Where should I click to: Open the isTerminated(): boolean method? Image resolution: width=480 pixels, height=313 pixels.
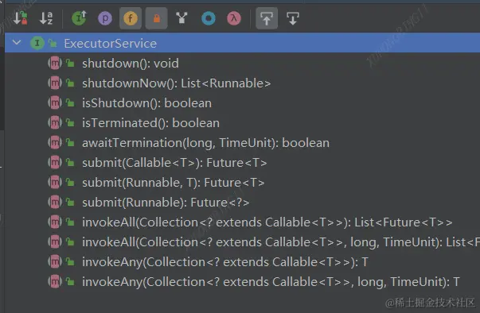click(150, 123)
